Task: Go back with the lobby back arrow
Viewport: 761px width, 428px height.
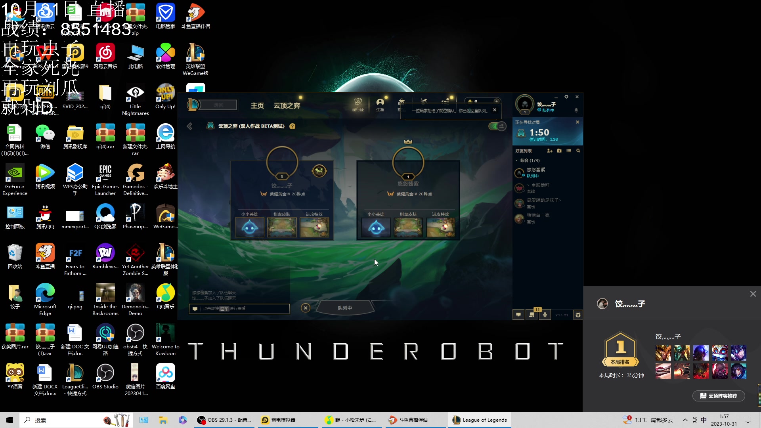Action: (189, 126)
